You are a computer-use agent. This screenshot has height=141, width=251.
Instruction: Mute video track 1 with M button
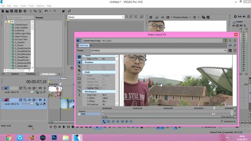click(x=40, y=88)
